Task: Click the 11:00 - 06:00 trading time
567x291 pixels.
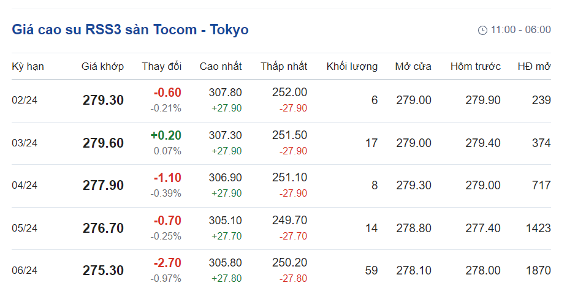Action: 520,30
